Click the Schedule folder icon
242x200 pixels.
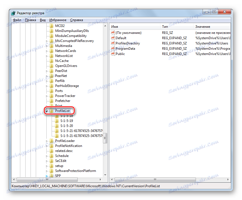(x=52, y=156)
